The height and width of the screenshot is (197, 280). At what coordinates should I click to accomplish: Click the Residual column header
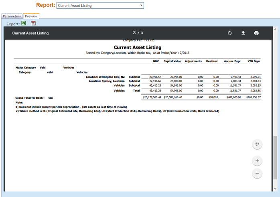click(212, 61)
